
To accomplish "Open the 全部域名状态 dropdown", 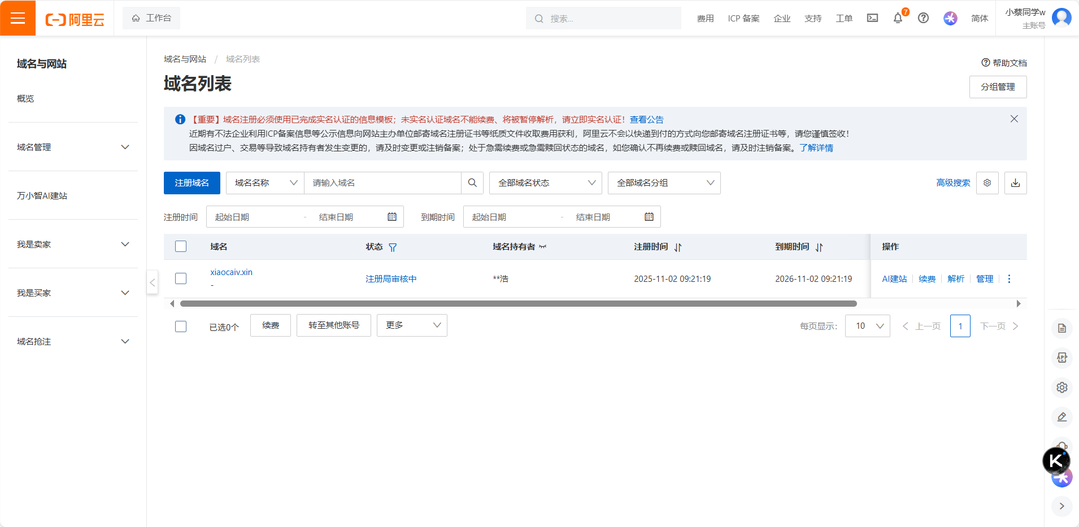I will (544, 182).
